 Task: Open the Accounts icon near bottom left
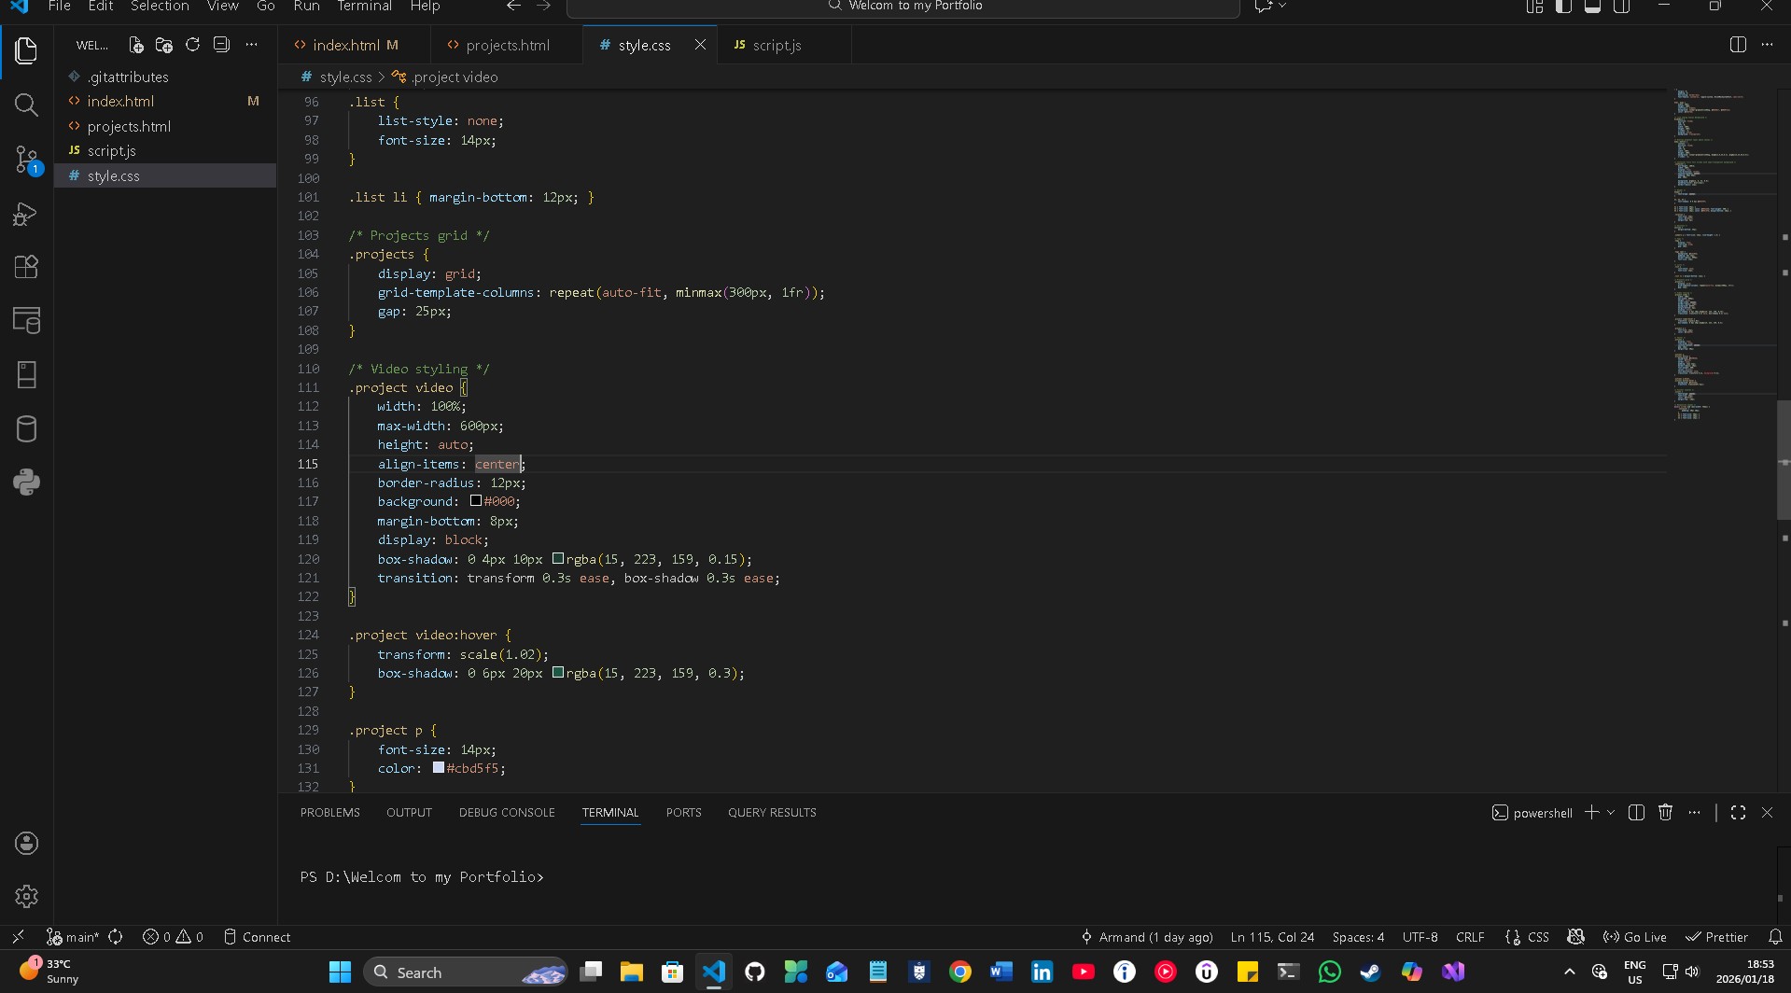pyautogui.click(x=26, y=843)
